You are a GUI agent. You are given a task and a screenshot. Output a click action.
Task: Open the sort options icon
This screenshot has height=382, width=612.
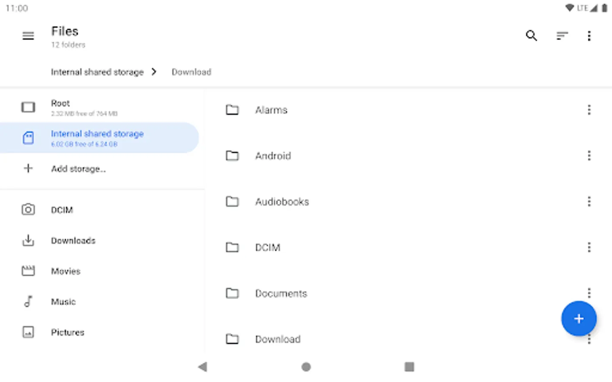coord(562,36)
